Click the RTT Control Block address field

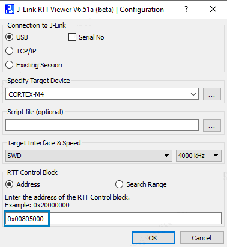pos(114,218)
